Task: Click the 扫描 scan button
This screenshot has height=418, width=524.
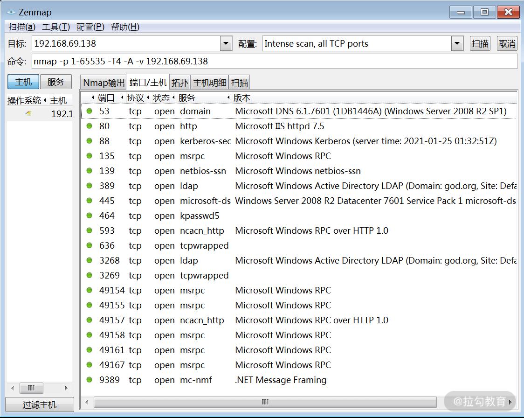Action: click(480, 43)
